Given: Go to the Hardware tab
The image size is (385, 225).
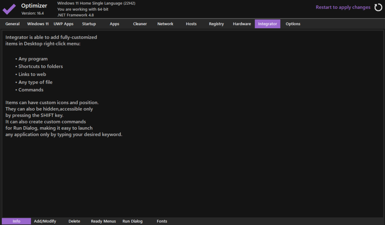Looking at the screenshot, I should pos(242,24).
